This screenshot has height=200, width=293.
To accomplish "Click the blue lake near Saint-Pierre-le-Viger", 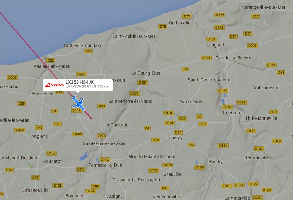I will (x=84, y=156).
